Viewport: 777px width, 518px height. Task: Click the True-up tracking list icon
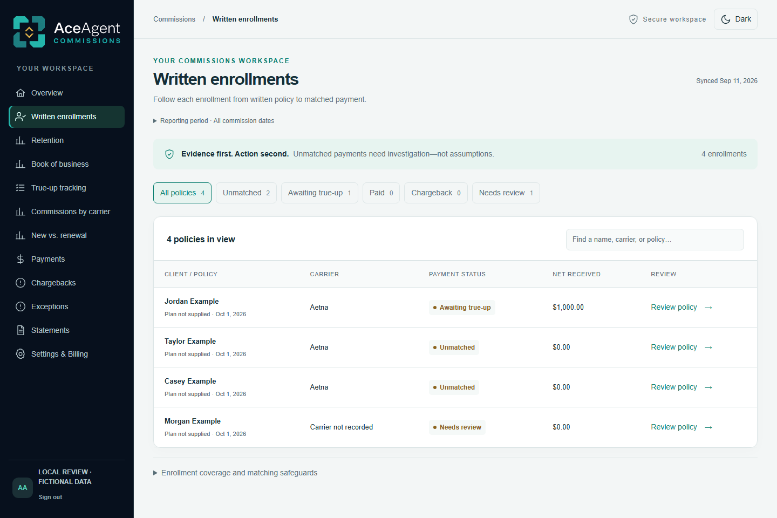21,188
